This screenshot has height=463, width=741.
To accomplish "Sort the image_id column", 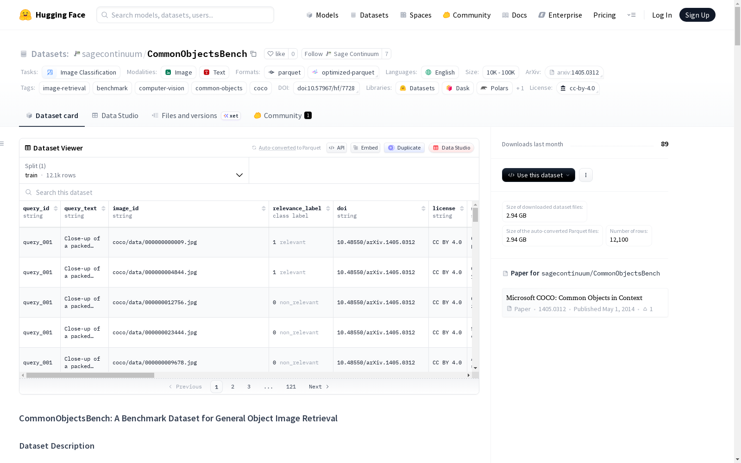I will coord(264,208).
